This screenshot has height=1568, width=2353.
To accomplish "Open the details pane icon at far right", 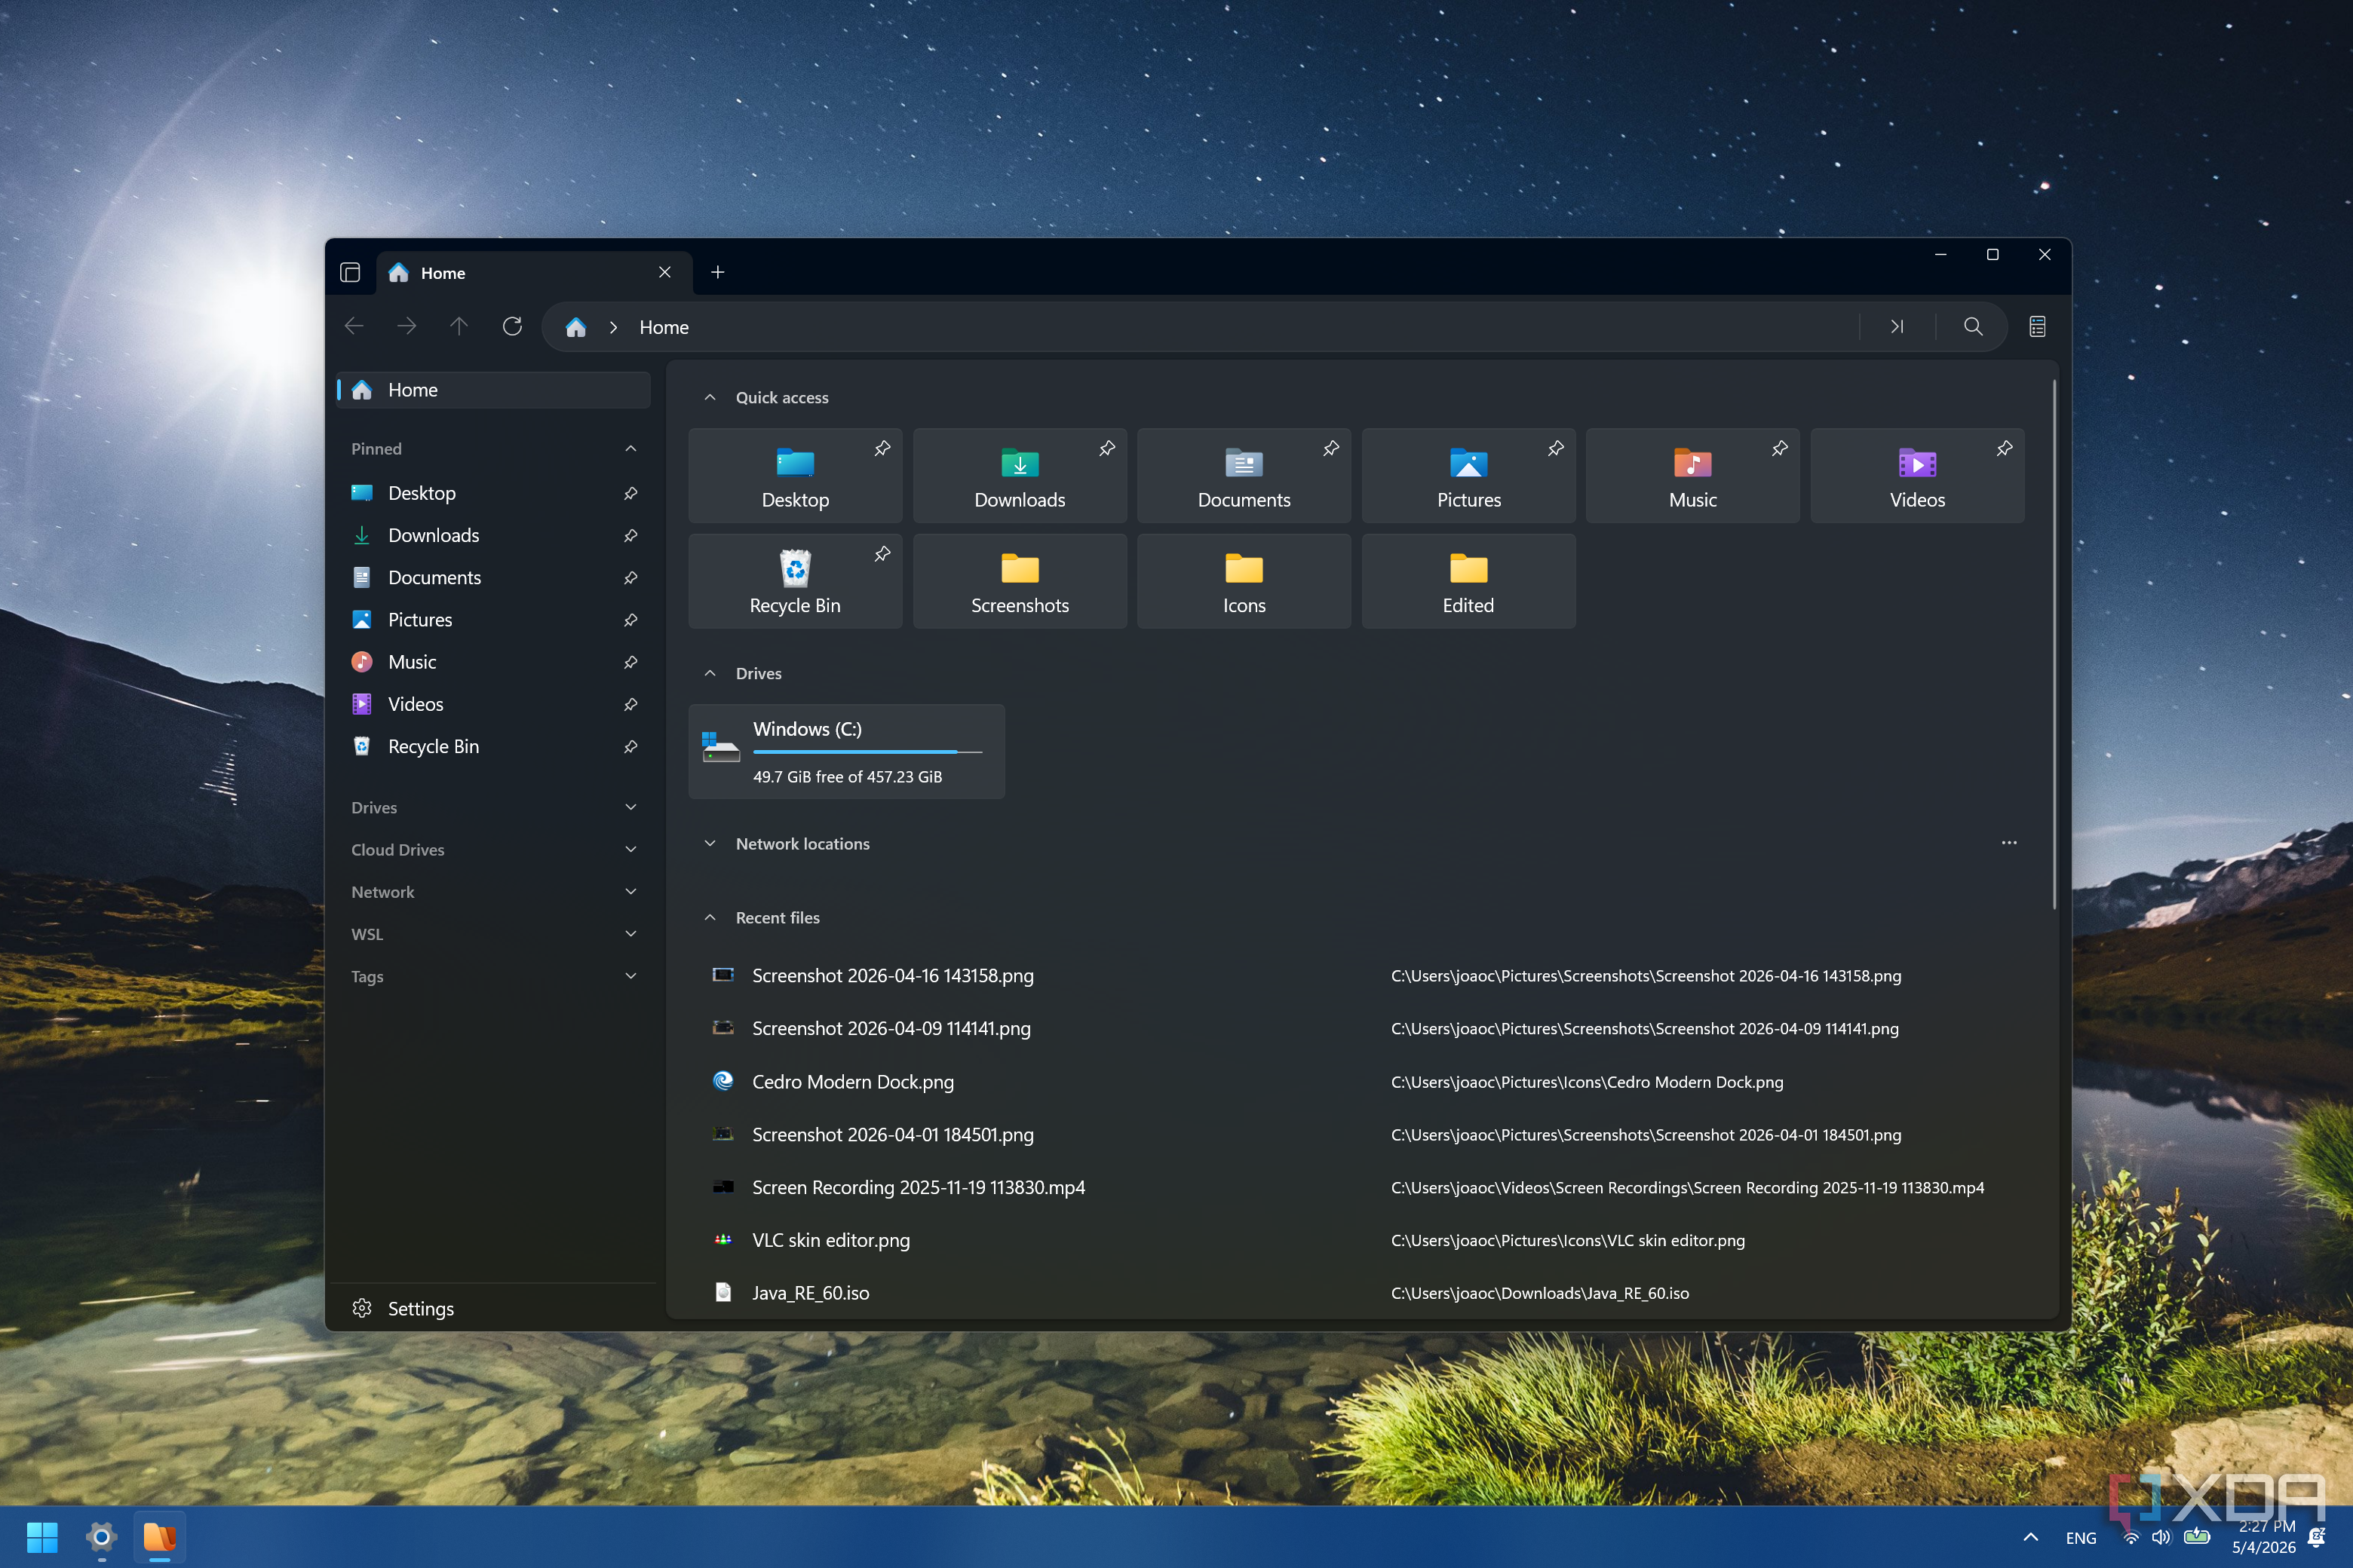I will (2037, 327).
